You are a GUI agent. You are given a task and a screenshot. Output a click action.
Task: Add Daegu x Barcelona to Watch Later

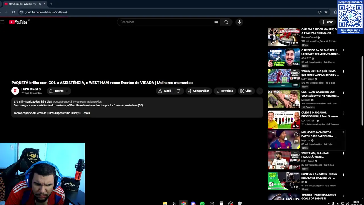296,135
